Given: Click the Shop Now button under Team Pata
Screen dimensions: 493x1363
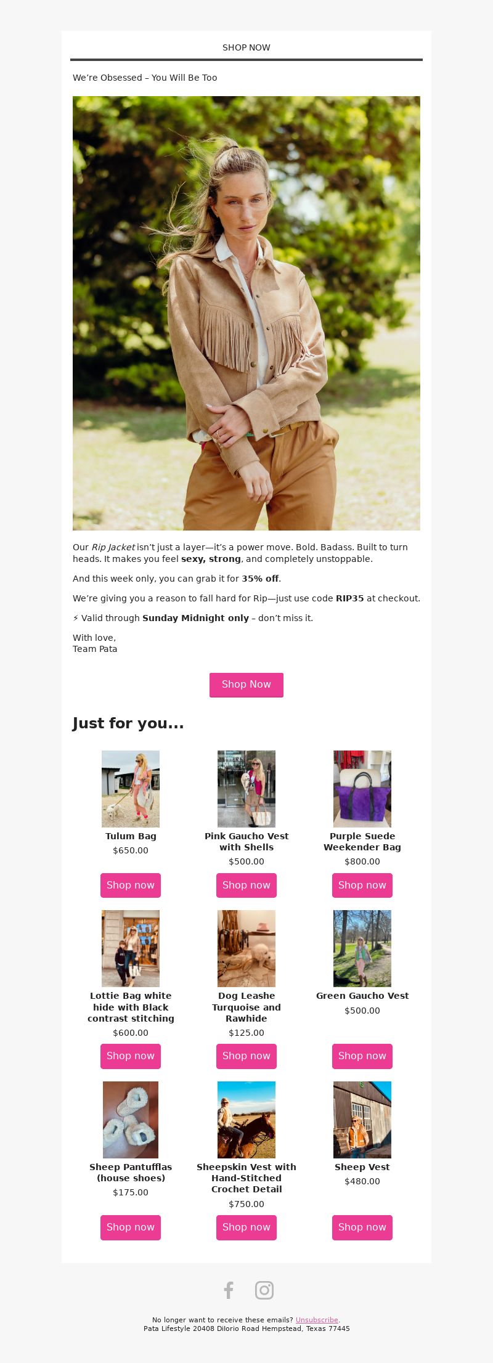Looking at the screenshot, I should coord(246,685).
